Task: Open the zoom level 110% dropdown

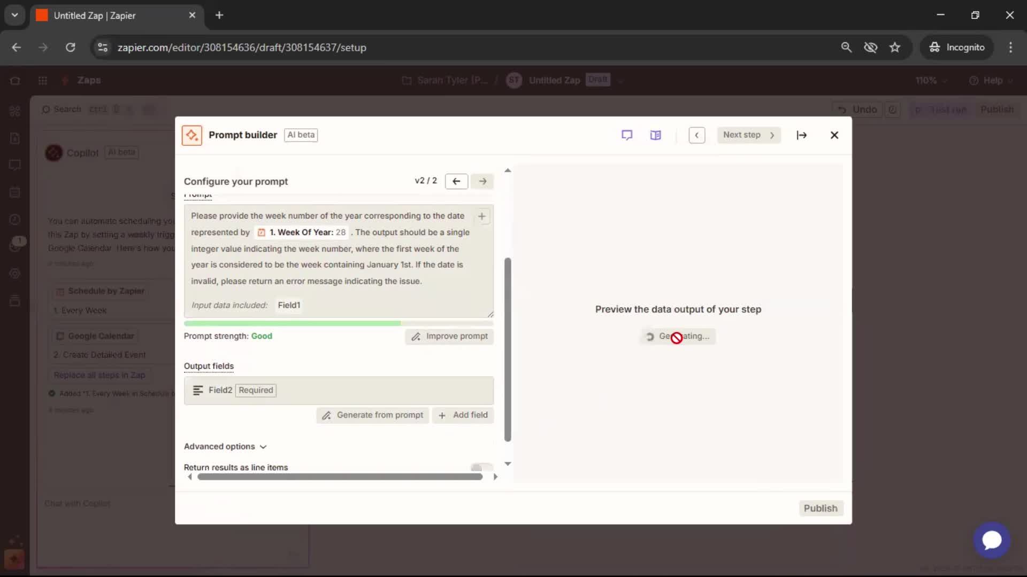Action: tap(931, 81)
